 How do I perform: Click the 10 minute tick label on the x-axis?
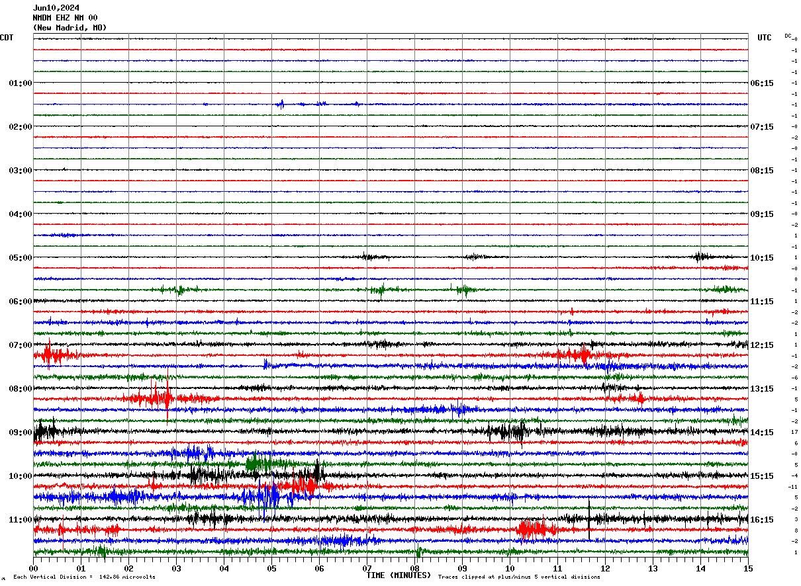(x=510, y=568)
